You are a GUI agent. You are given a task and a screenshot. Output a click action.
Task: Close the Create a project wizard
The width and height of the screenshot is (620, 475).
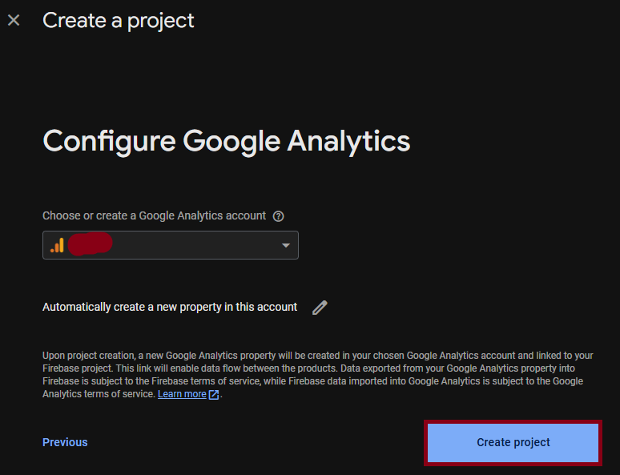coord(14,20)
